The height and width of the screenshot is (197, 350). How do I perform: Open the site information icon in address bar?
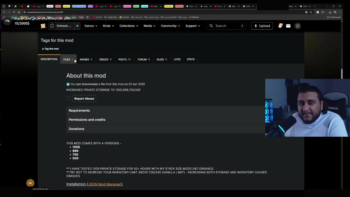25,12
